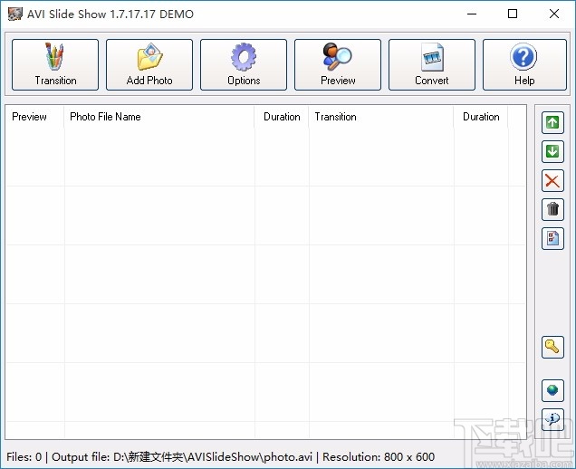This screenshot has width=576, height=469.
Task: Select the Preview column header
Action: [x=34, y=117]
